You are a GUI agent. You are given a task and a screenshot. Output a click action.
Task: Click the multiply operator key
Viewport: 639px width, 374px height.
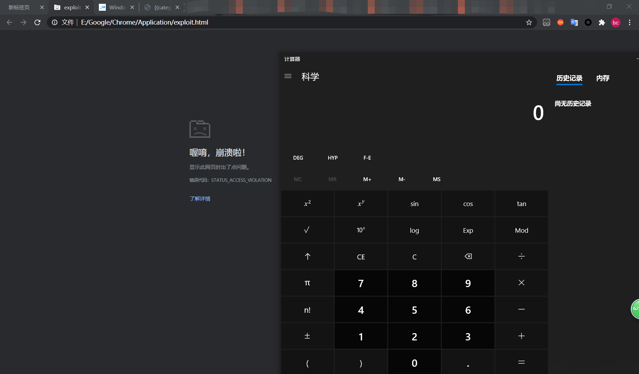[x=521, y=283]
